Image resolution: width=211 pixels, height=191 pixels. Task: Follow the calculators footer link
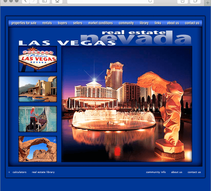[19, 172]
